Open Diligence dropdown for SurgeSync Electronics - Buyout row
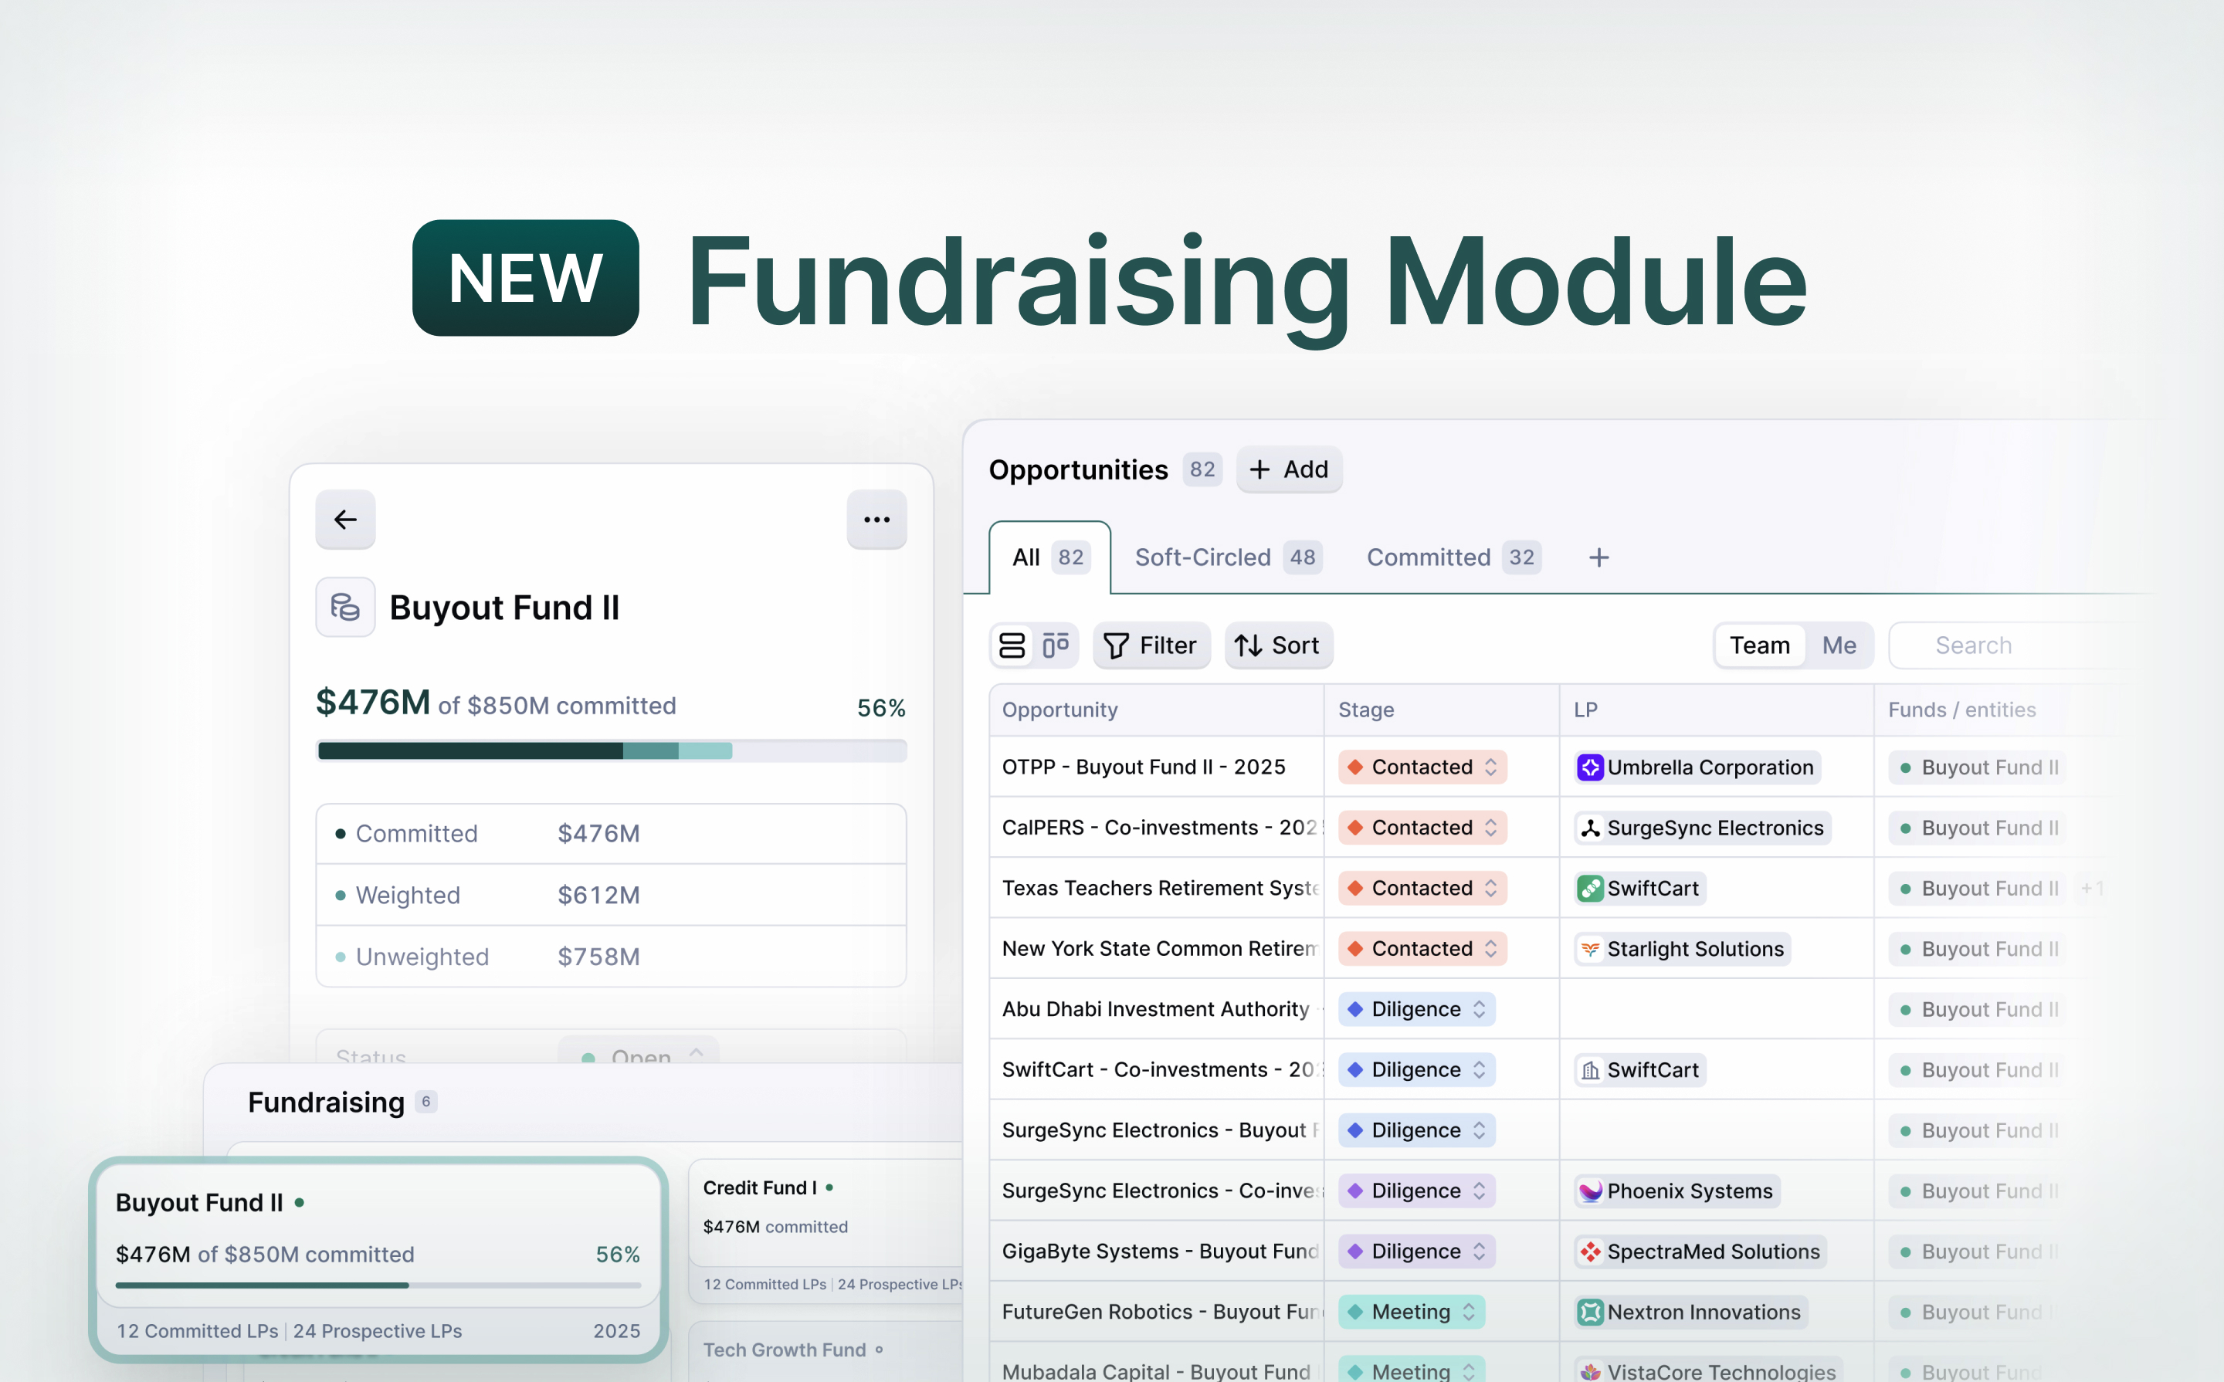 1416,1130
